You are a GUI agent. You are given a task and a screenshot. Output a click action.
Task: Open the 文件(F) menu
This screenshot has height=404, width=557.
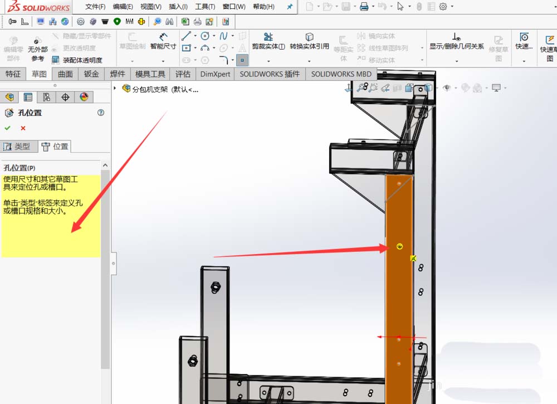coord(95,7)
